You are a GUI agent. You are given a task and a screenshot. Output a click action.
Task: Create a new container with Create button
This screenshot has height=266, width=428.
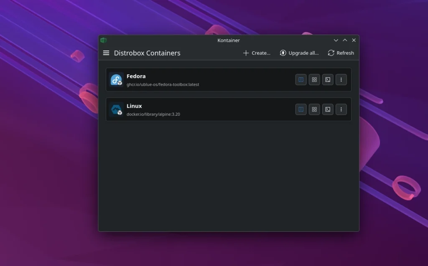(256, 53)
